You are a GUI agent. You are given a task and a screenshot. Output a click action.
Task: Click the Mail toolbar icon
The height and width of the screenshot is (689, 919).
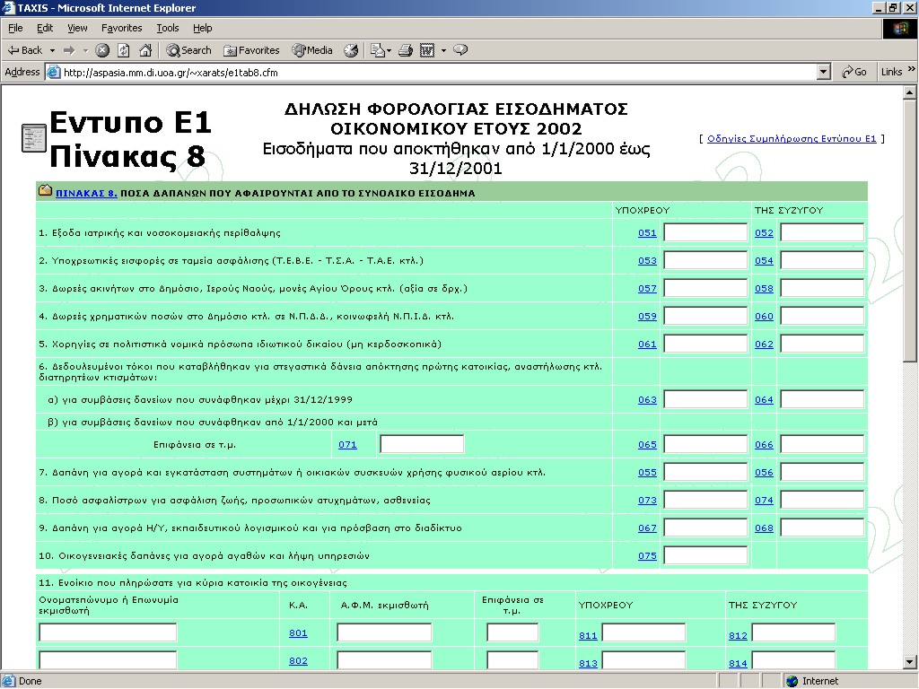point(377,50)
